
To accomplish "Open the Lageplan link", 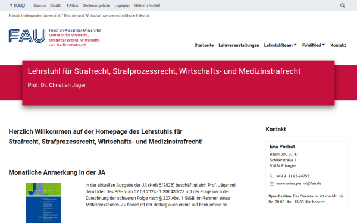I will point(122,5).
